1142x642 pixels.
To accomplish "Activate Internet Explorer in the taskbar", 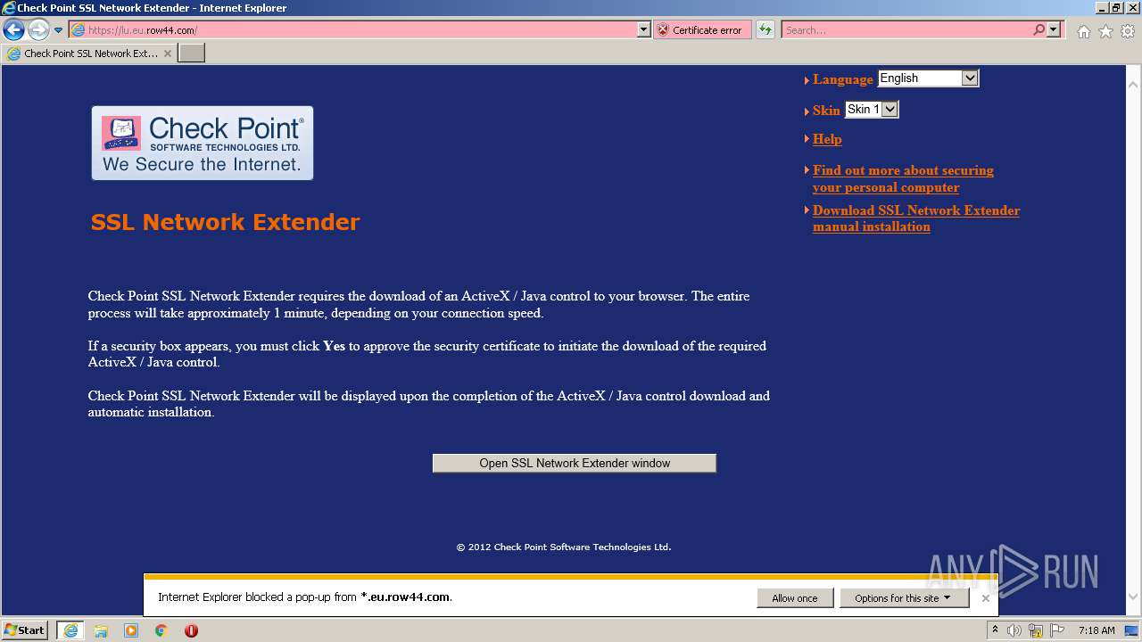I will point(70,630).
